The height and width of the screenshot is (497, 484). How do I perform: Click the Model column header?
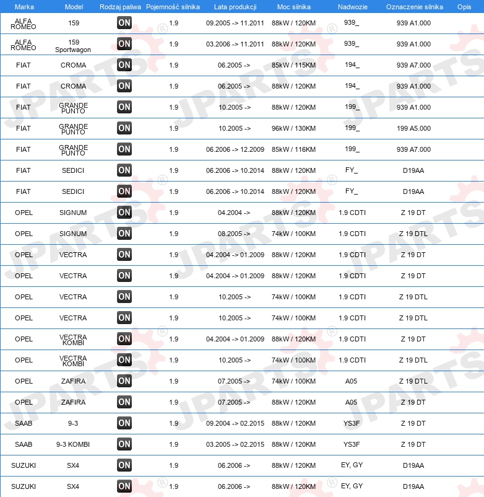(x=74, y=7)
